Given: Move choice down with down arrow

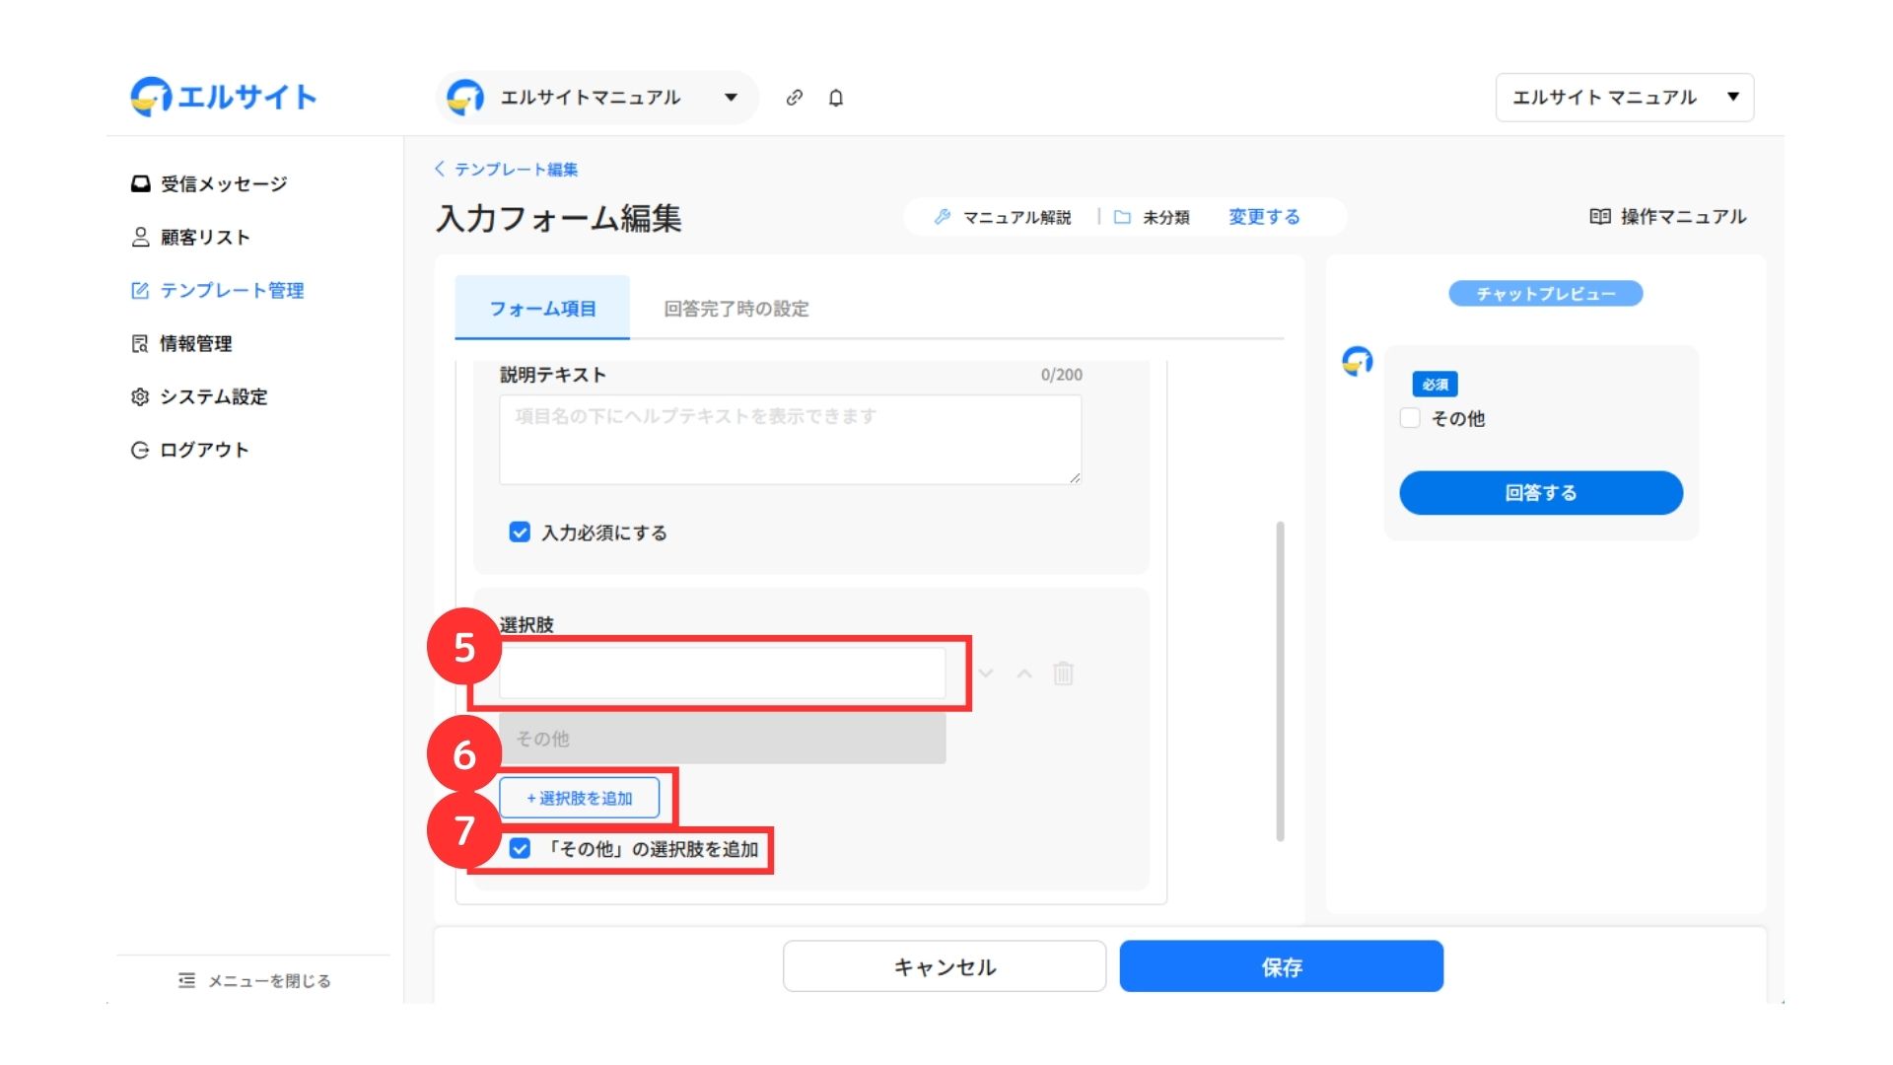Looking at the screenshot, I should (986, 674).
